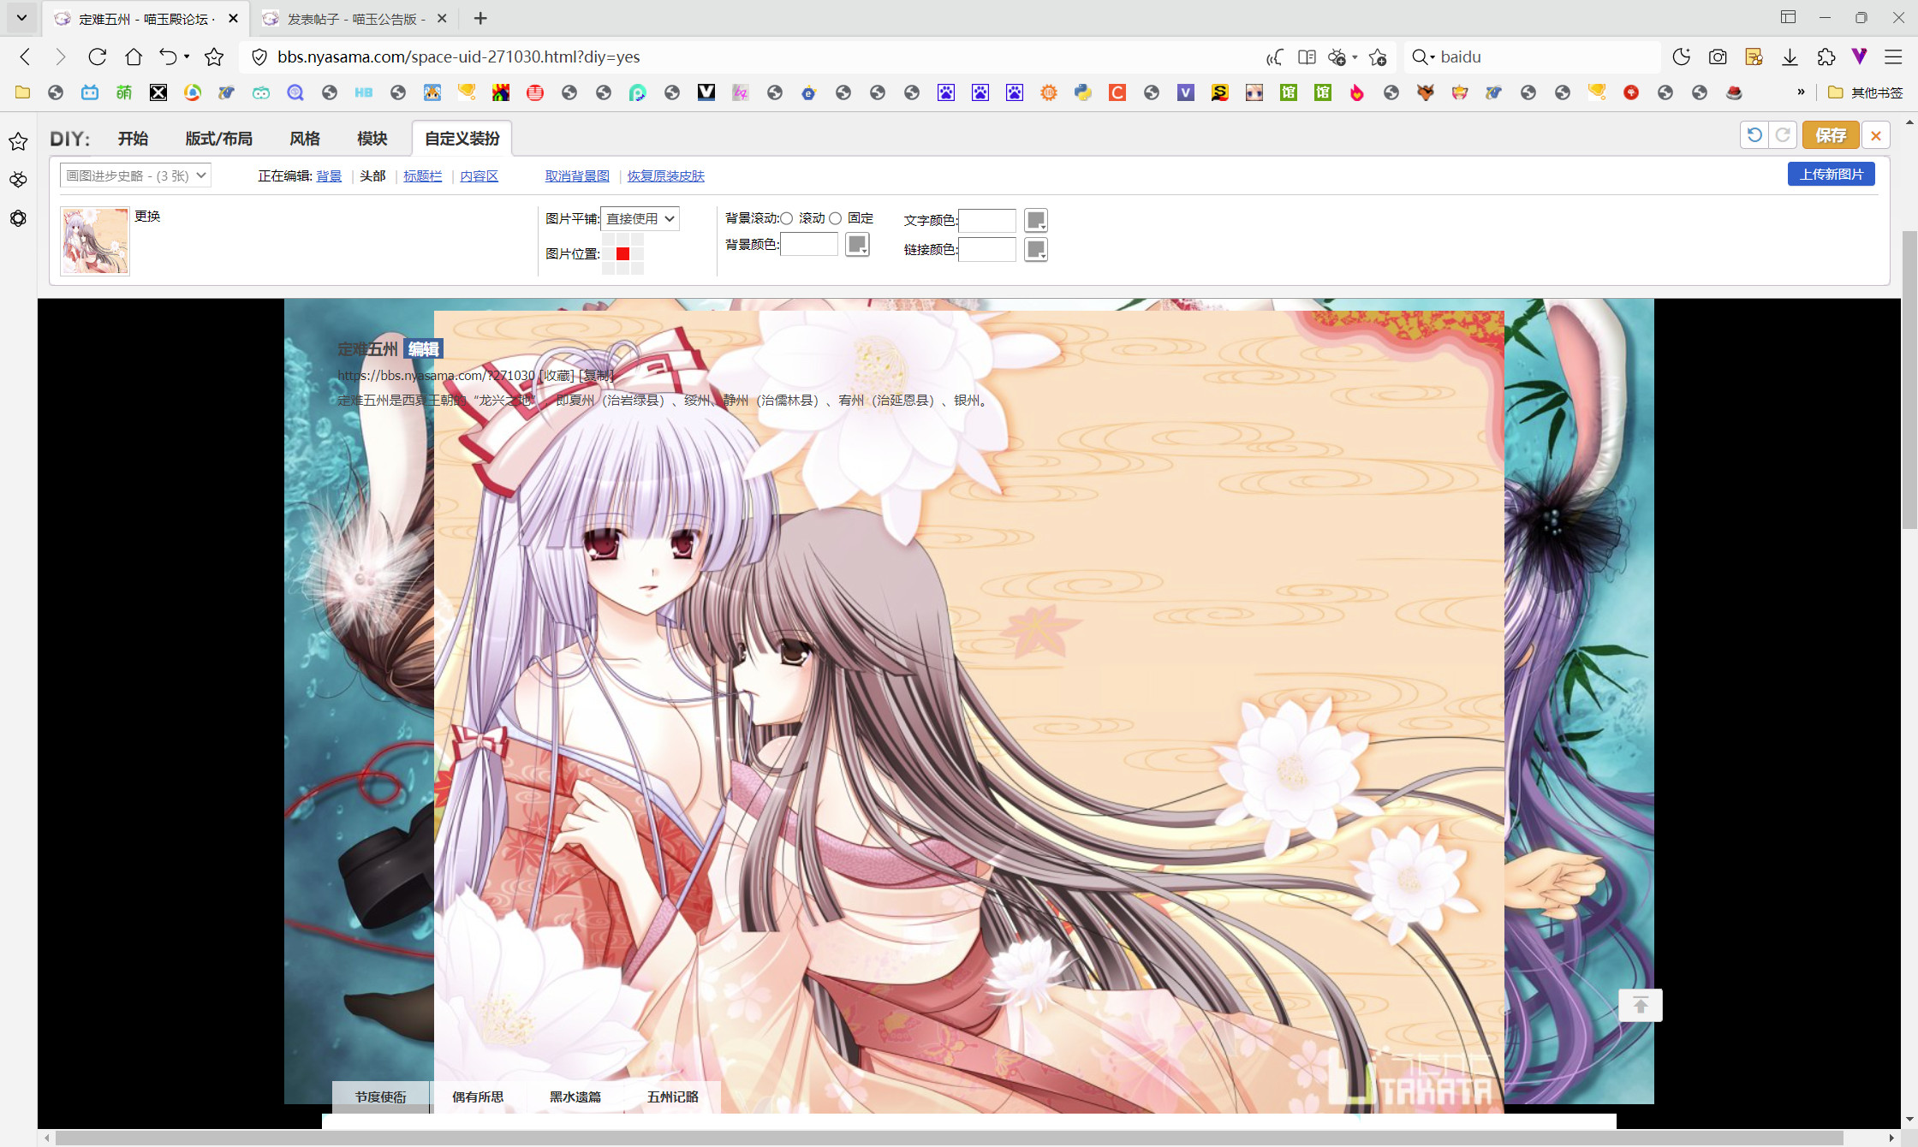The image size is (1918, 1147).
Task: Select 滚动 background scroll radio
Action: point(787,219)
